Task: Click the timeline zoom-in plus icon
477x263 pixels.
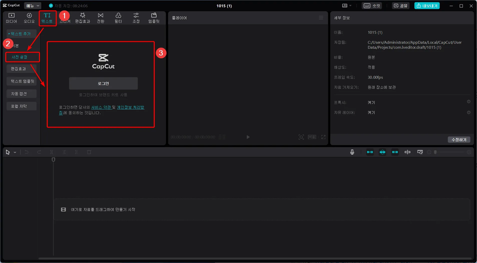Action: (469, 152)
